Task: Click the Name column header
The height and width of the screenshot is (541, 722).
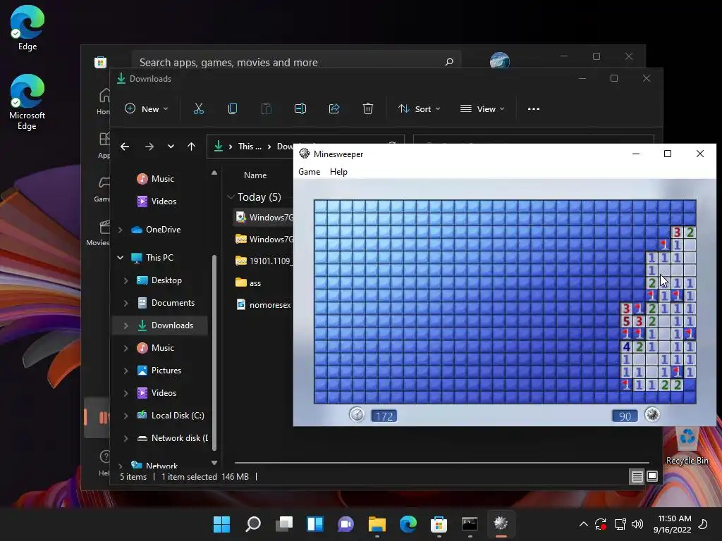Action: click(255, 175)
